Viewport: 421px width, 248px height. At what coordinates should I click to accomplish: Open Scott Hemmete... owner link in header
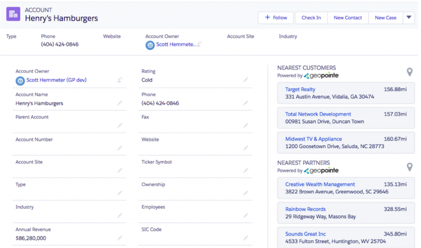176,44
